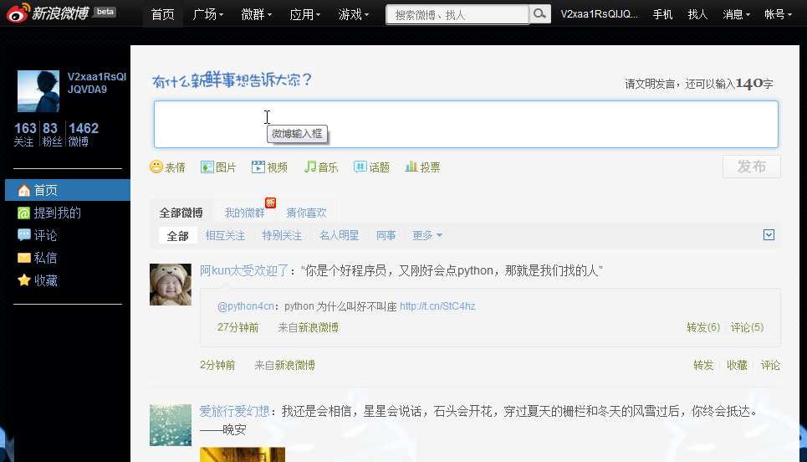Switch to the 猜你喜欢 tab
Image resolution: width=807 pixels, height=462 pixels.
[x=306, y=213]
